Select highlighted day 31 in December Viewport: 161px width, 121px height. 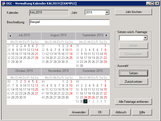pyautogui.click(x=85, y=101)
